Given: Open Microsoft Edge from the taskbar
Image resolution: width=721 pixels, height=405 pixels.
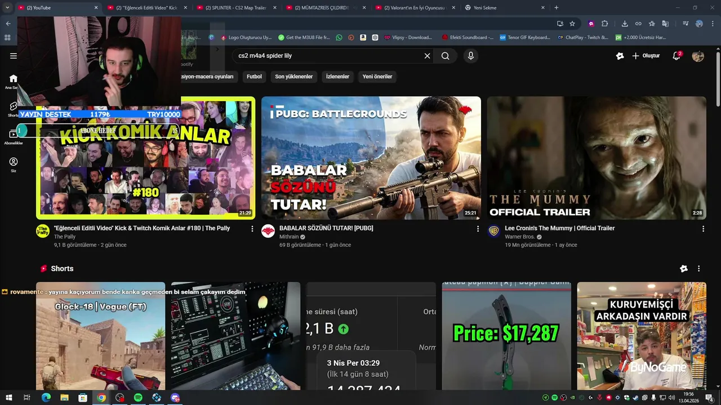Looking at the screenshot, I should [x=46, y=398].
